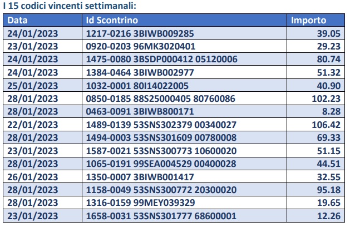
Task: Select receipt ID 1217-0216 3BIWB009285
Action: (x=140, y=33)
